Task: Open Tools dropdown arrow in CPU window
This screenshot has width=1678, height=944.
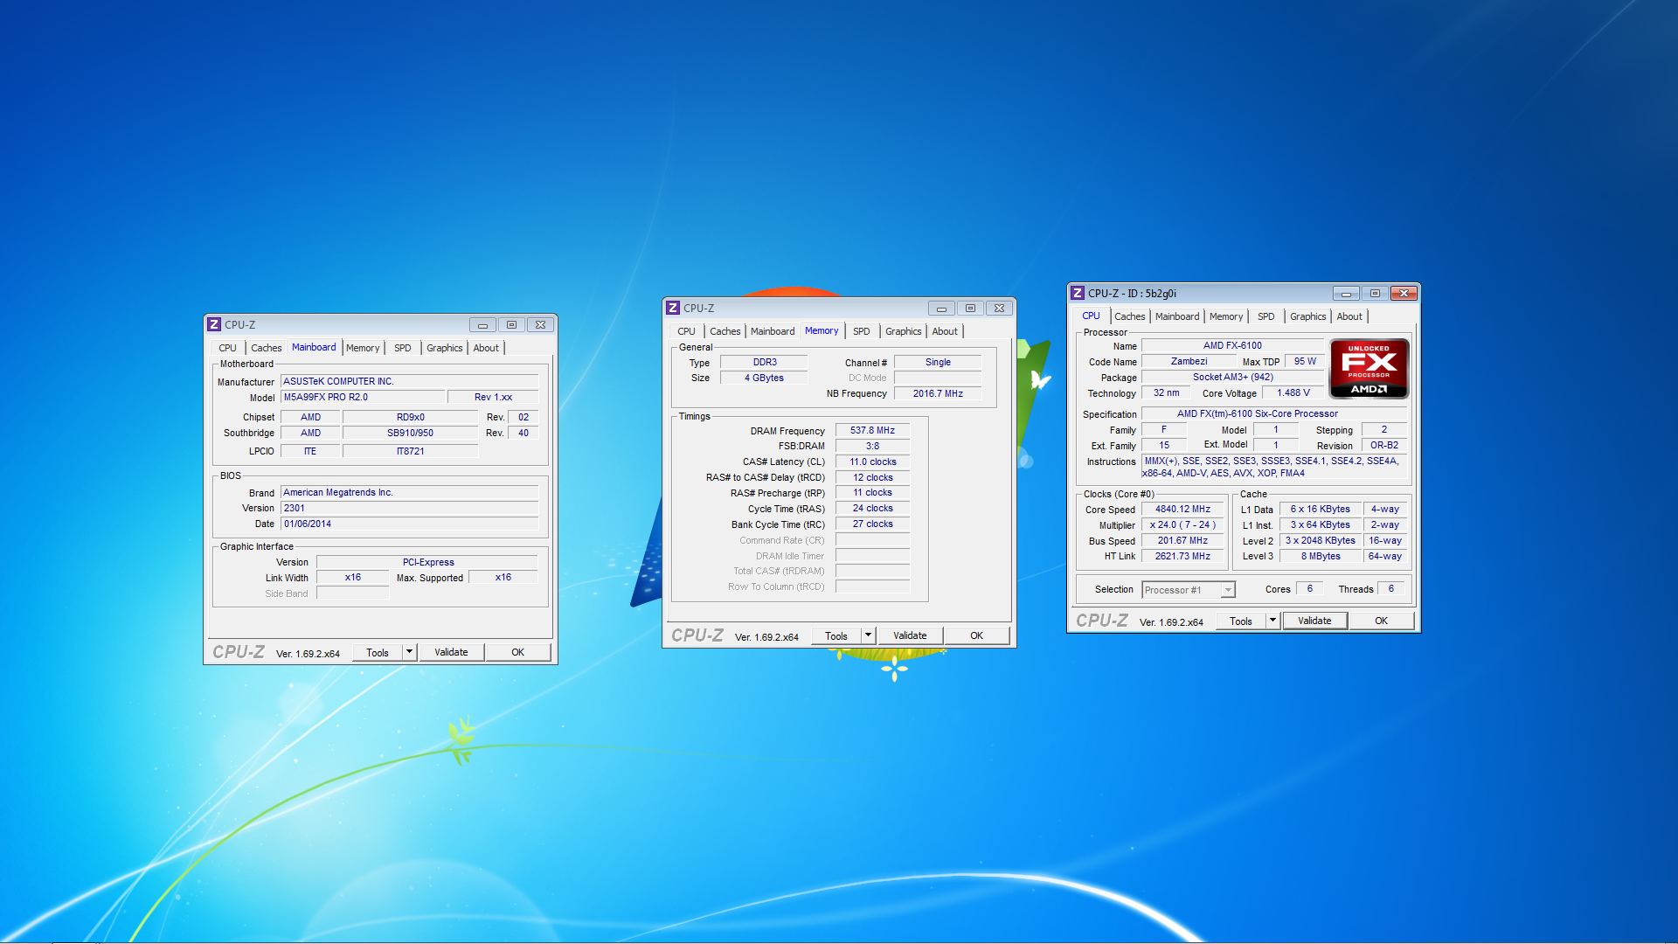Action: click(x=1272, y=621)
